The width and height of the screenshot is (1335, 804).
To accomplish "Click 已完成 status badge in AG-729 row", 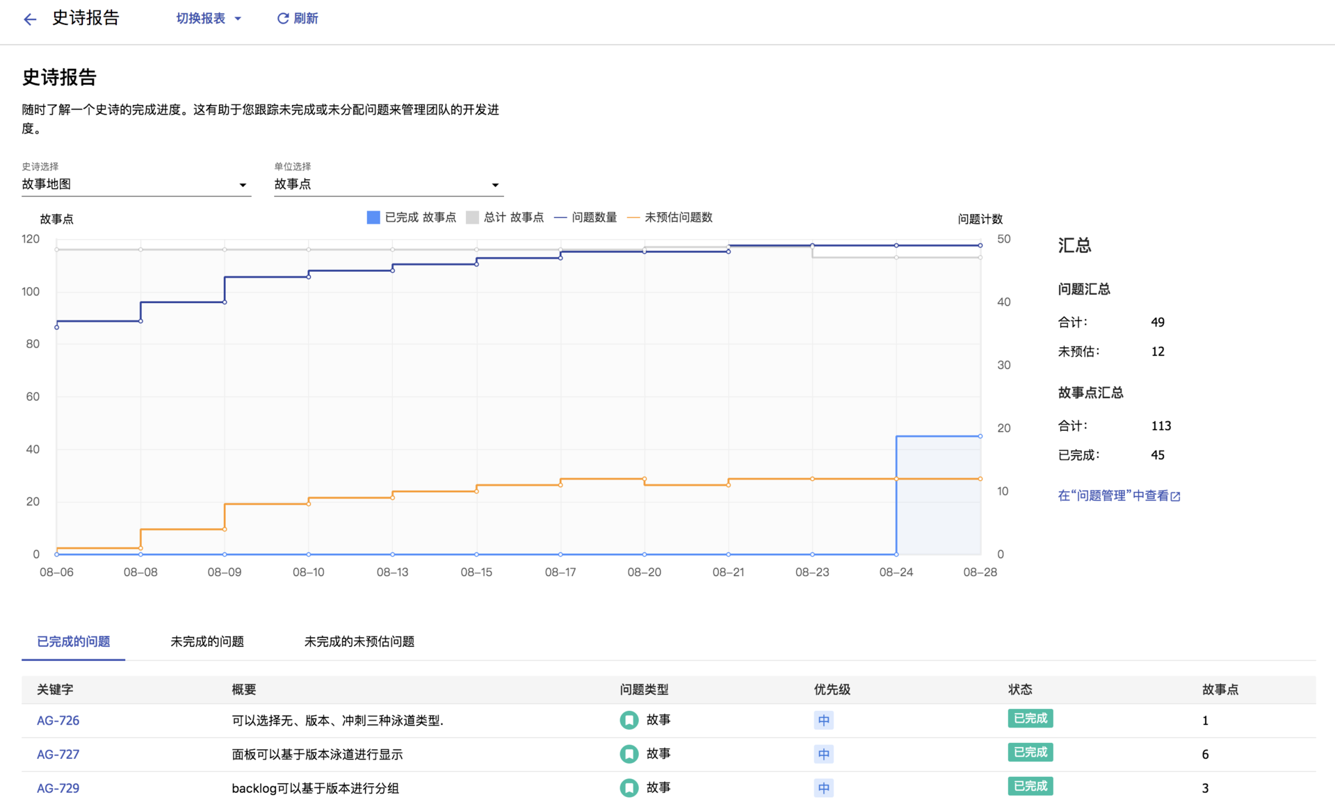I will tap(1030, 787).
